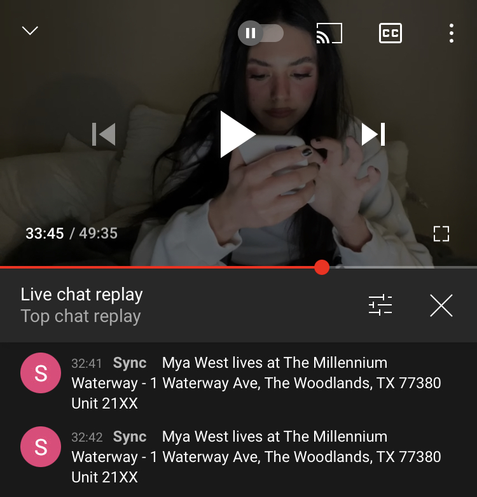The height and width of the screenshot is (497, 477).
Task: Click the red progress bar scrubber
Action: [322, 267]
